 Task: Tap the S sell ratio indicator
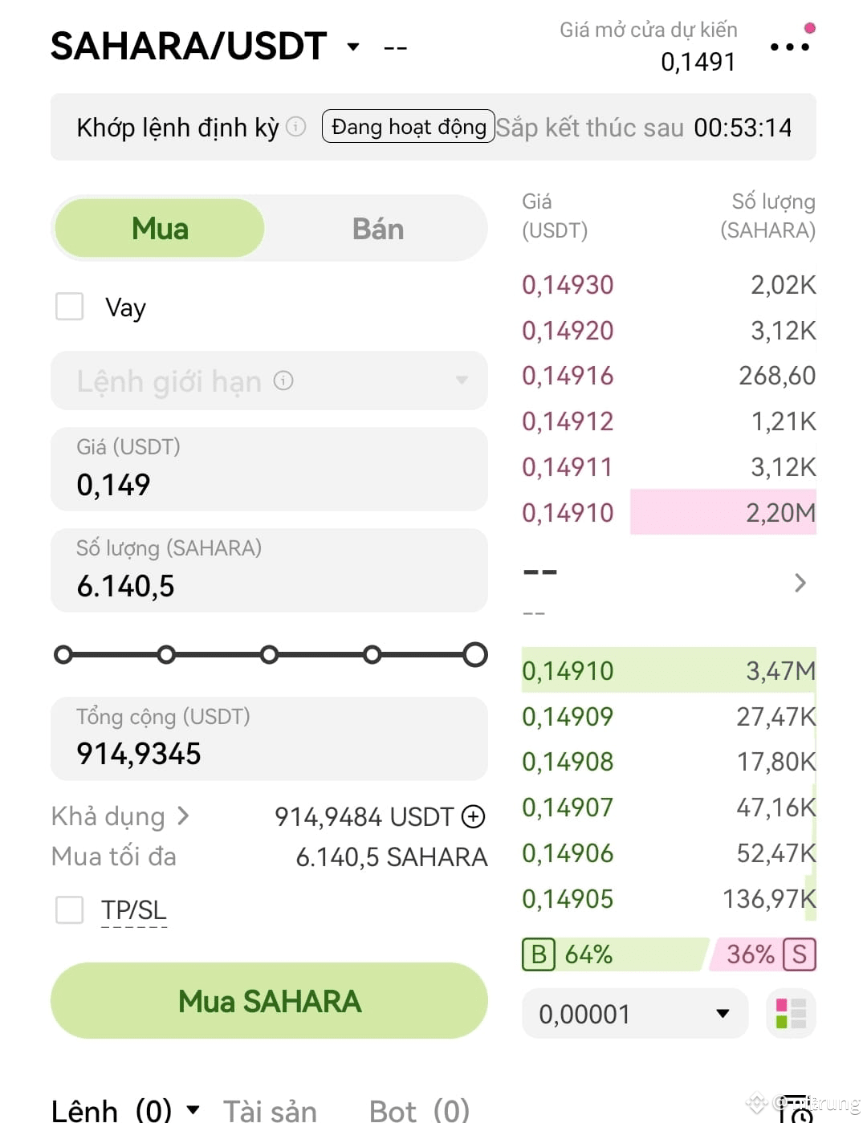(x=799, y=954)
